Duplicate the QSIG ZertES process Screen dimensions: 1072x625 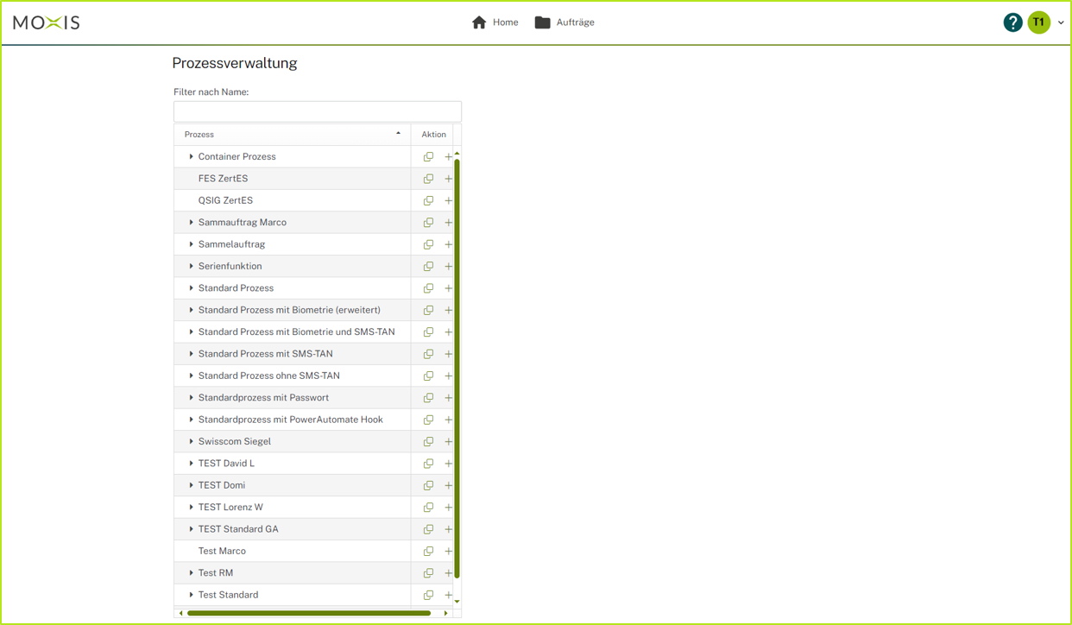(428, 200)
